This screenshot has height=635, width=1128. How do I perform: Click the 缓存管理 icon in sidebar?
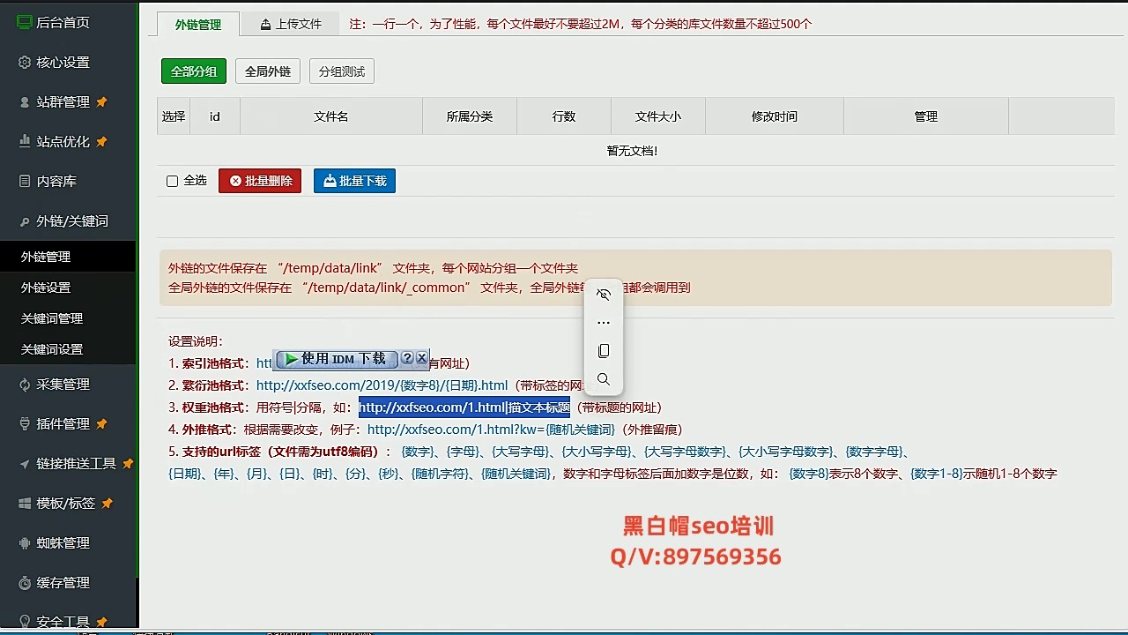pos(25,583)
